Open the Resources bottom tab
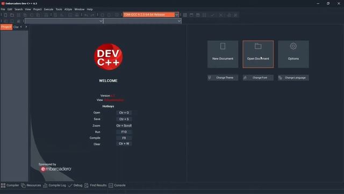 (31, 185)
